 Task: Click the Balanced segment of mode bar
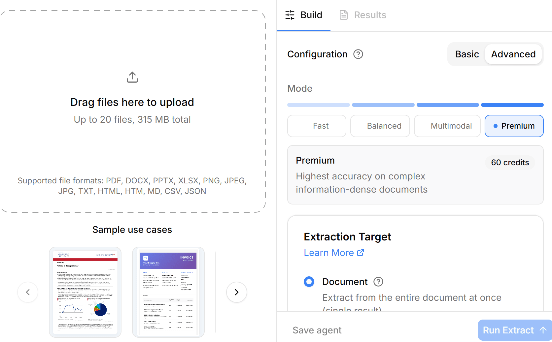point(383,105)
